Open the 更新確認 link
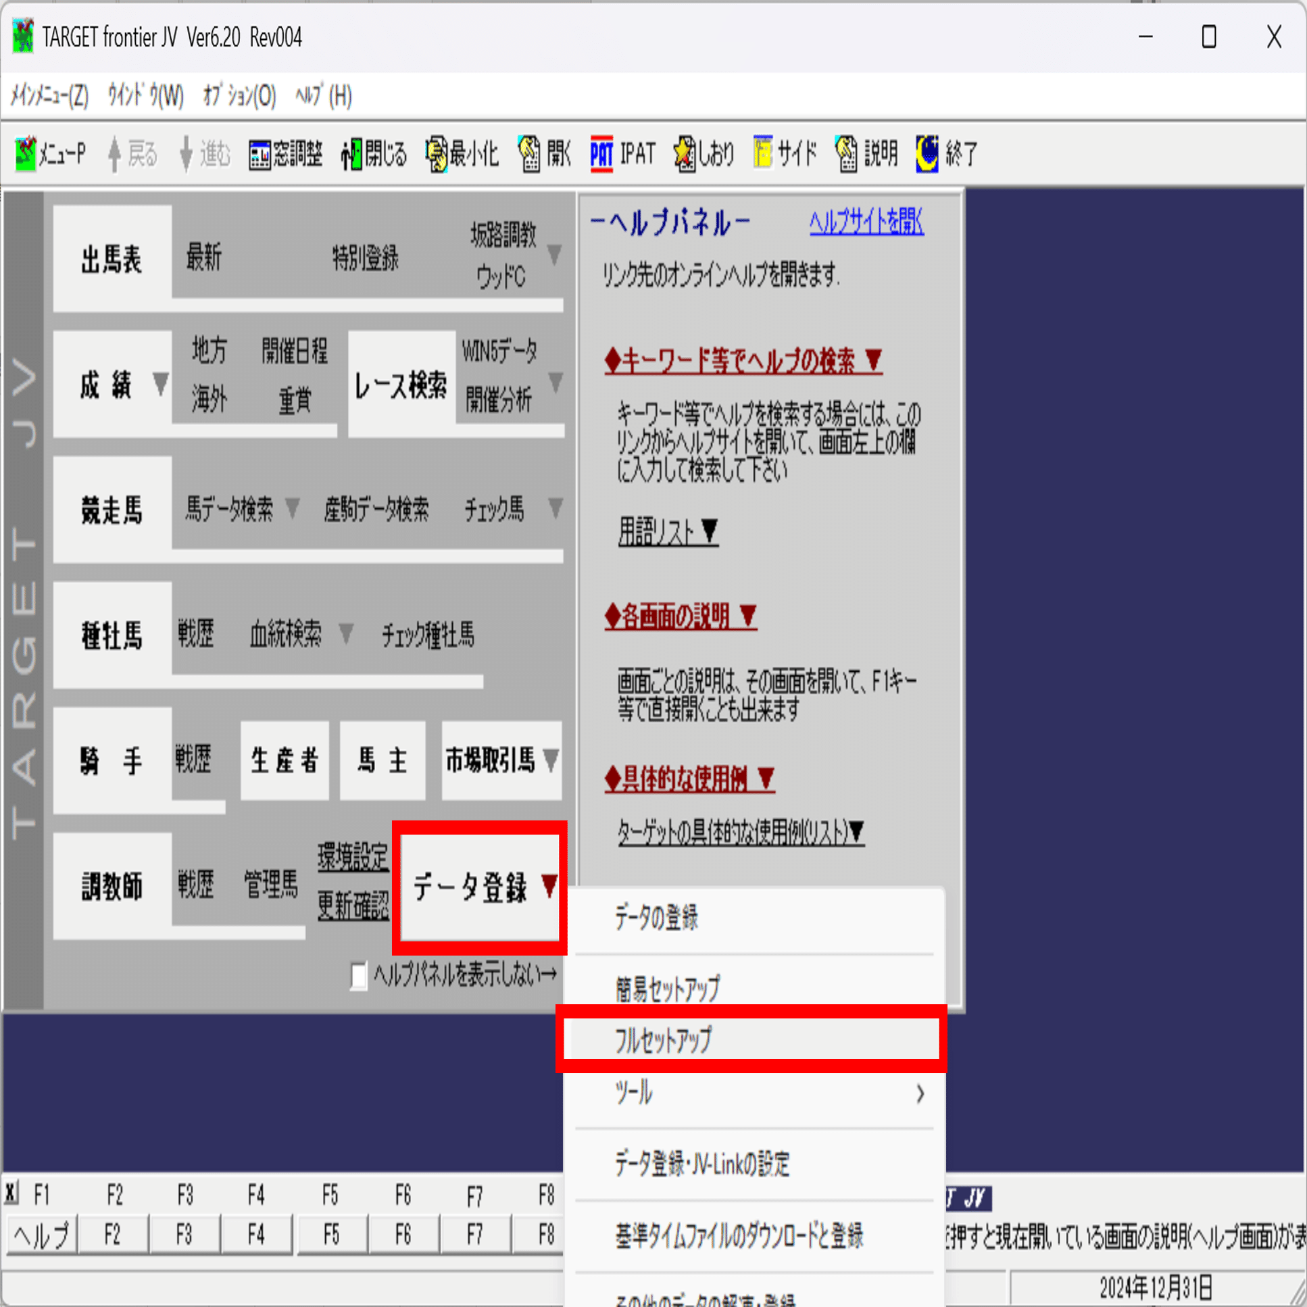Image resolution: width=1307 pixels, height=1307 pixels. point(353,905)
